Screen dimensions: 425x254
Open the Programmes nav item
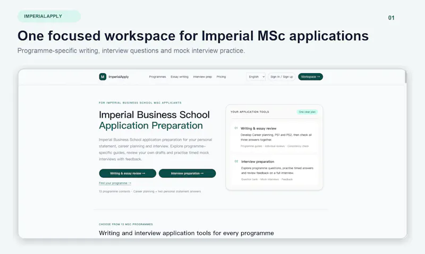point(157,77)
